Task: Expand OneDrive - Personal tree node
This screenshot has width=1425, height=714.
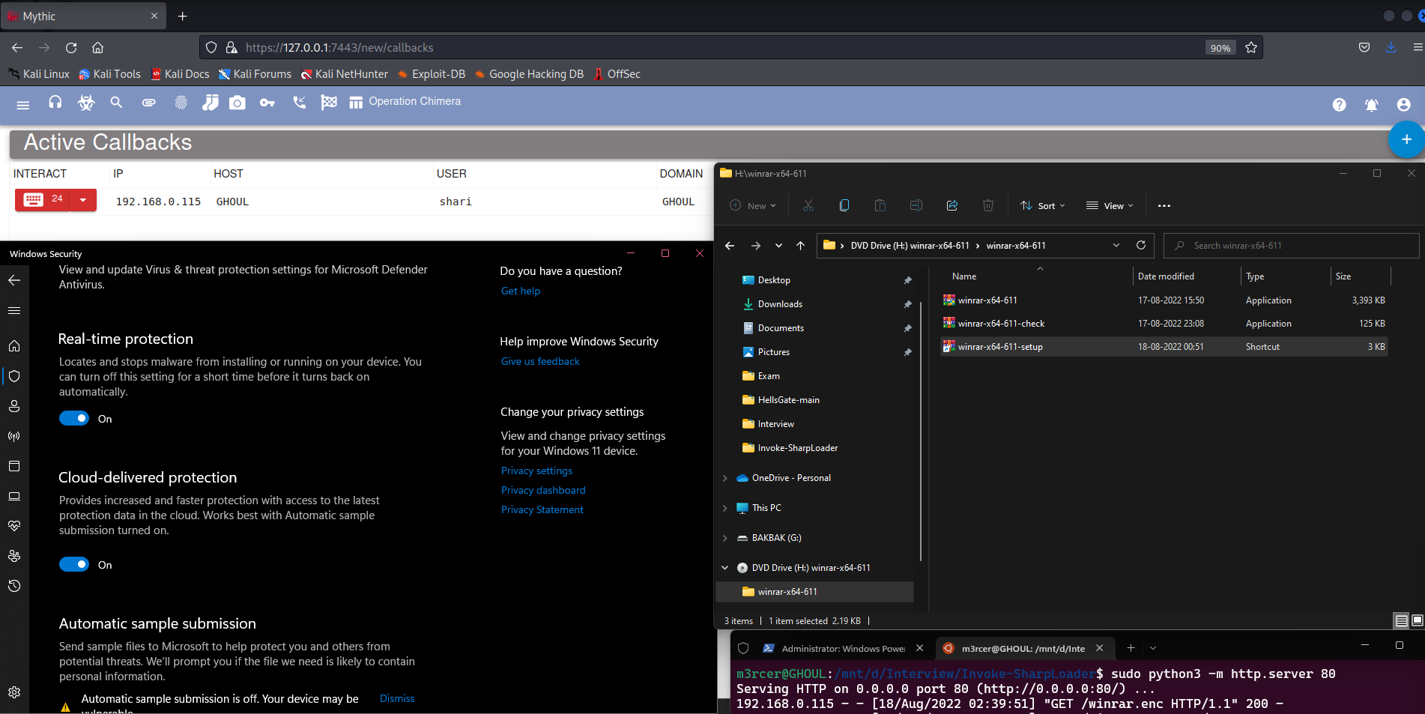Action: [724, 478]
